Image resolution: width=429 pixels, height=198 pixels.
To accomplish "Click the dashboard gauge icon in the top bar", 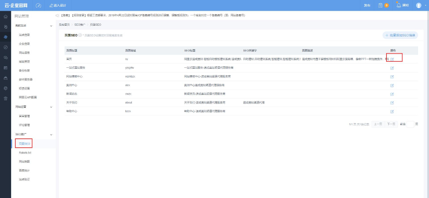I will (x=39, y=5).
